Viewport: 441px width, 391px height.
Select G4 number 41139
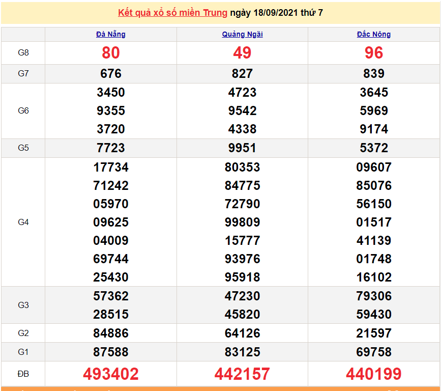pos(374,240)
